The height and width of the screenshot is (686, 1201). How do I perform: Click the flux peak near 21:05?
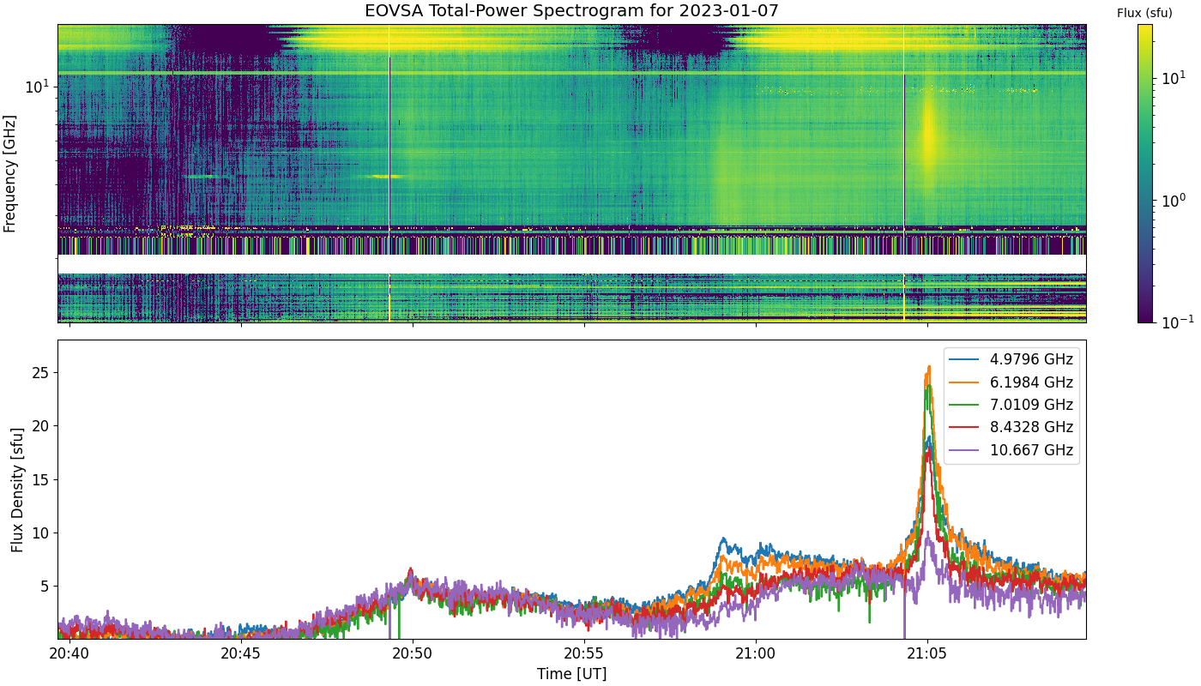pyautogui.click(x=928, y=368)
